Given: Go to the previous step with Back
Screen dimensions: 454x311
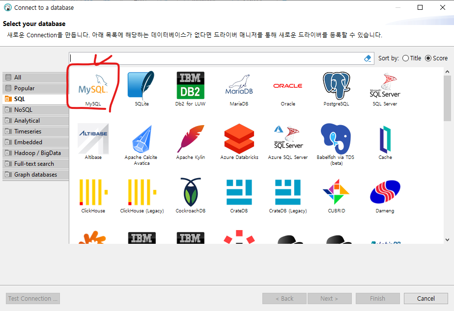Looking at the screenshot, I should click(284, 299).
